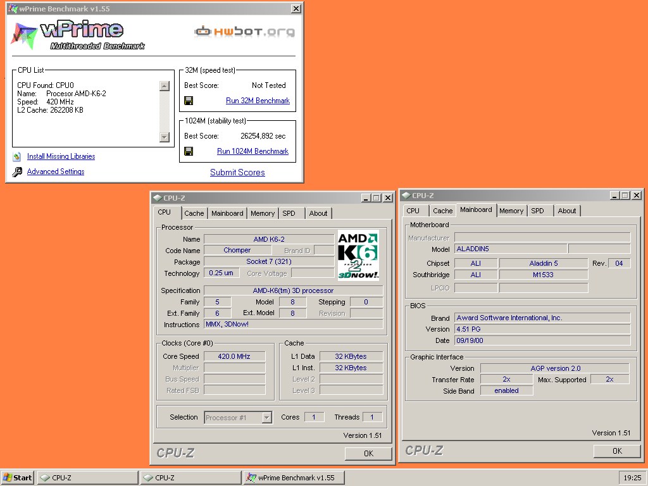This screenshot has height=486, width=648.
Task: Open About tab in right CPU-Z window
Action: [567, 211]
